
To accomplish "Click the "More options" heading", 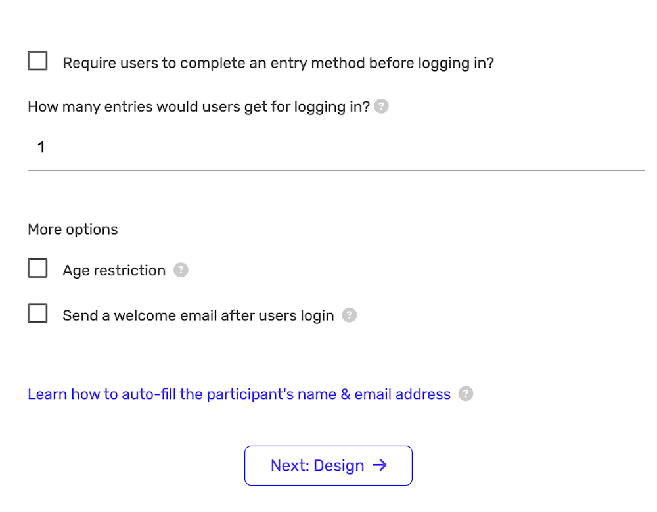I will 73,229.
